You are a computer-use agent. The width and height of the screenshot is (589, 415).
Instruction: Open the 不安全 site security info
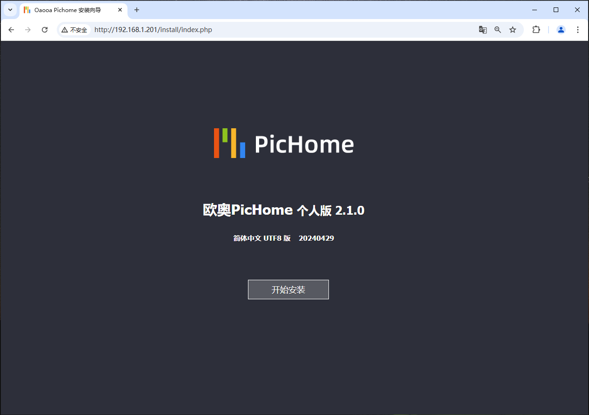click(74, 30)
